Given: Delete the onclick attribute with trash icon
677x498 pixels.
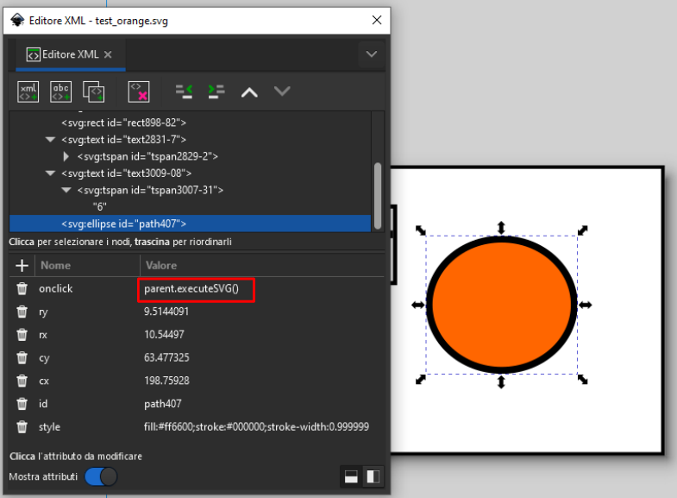Looking at the screenshot, I should point(22,289).
